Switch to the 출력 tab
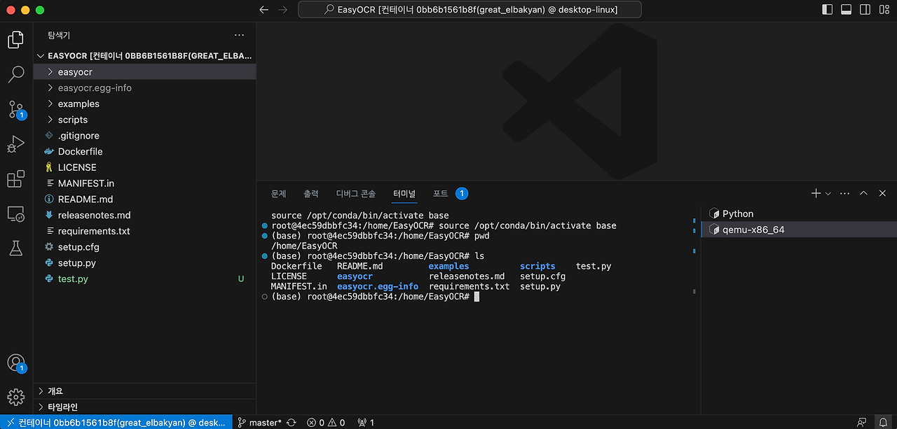This screenshot has width=897, height=429. pyautogui.click(x=311, y=193)
